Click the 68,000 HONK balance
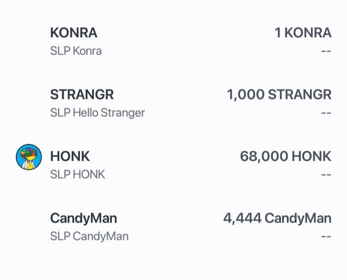 pos(286,156)
